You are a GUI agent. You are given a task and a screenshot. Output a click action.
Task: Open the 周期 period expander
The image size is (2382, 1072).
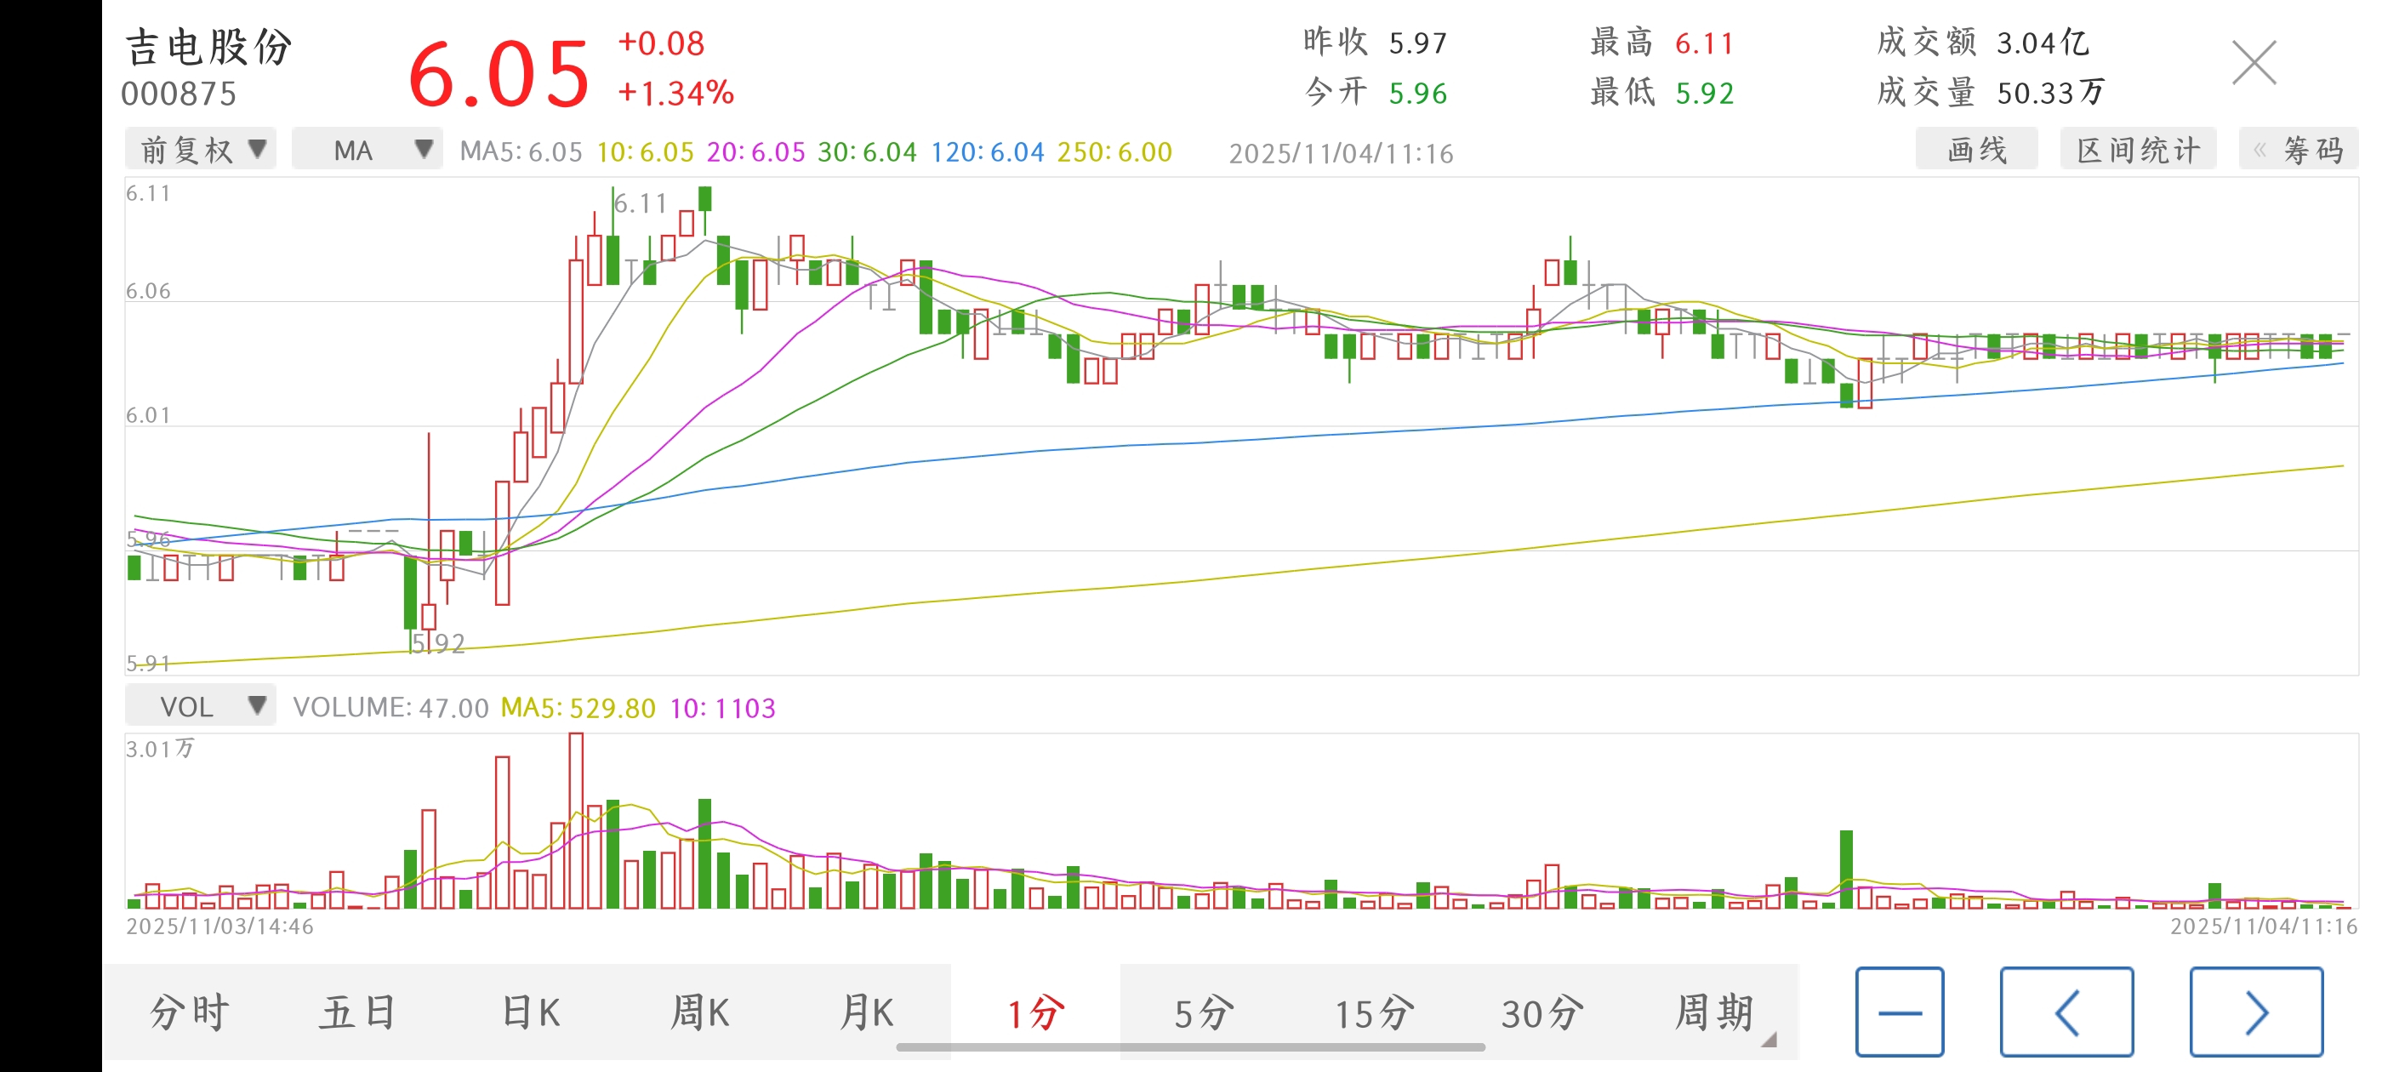point(1716,1012)
